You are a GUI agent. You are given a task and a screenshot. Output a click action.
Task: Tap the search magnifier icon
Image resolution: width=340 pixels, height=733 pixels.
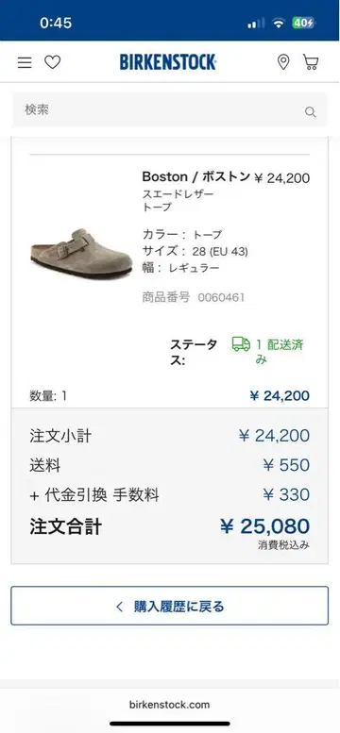coord(310,111)
